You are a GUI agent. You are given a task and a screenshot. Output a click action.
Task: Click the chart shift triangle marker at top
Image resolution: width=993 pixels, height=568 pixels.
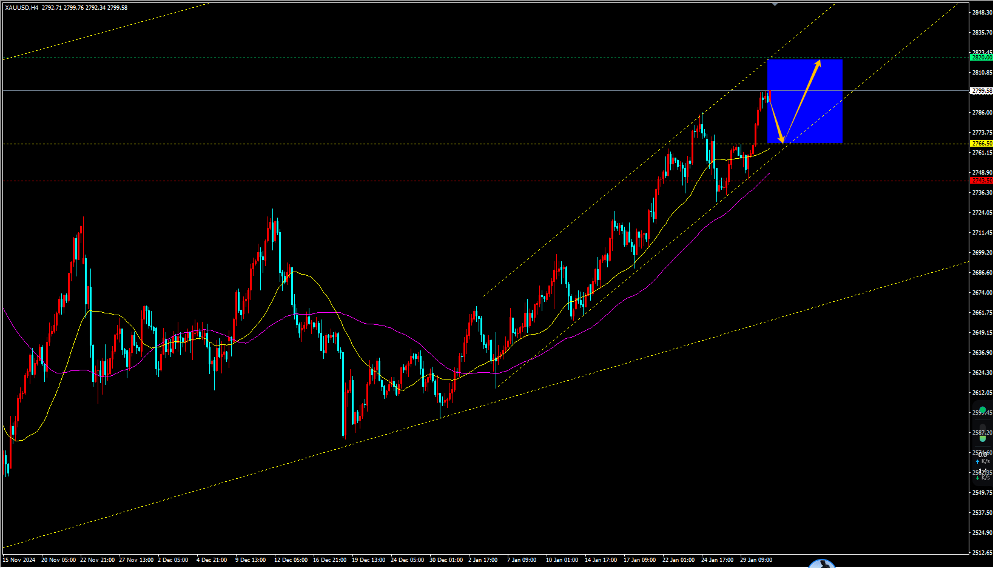[x=775, y=4]
